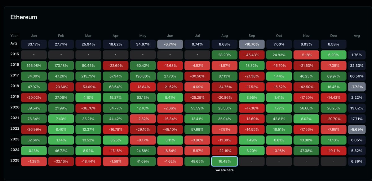
Task: Click the 2017 December cell 69.97%
Action: (334, 76)
